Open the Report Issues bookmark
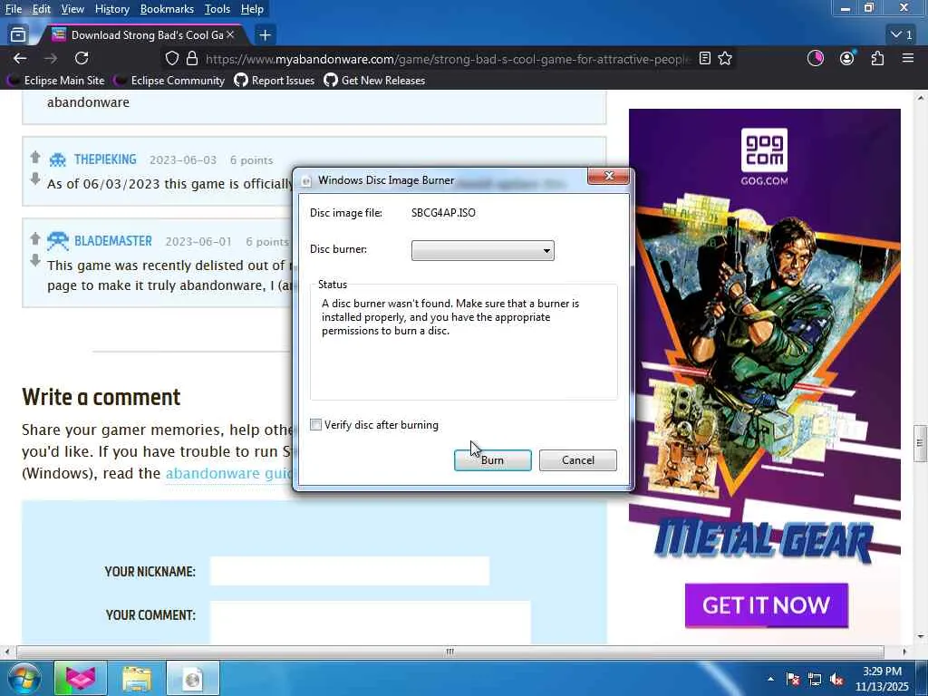This screenshot has height=696, width=928. [x=275, y=80]
